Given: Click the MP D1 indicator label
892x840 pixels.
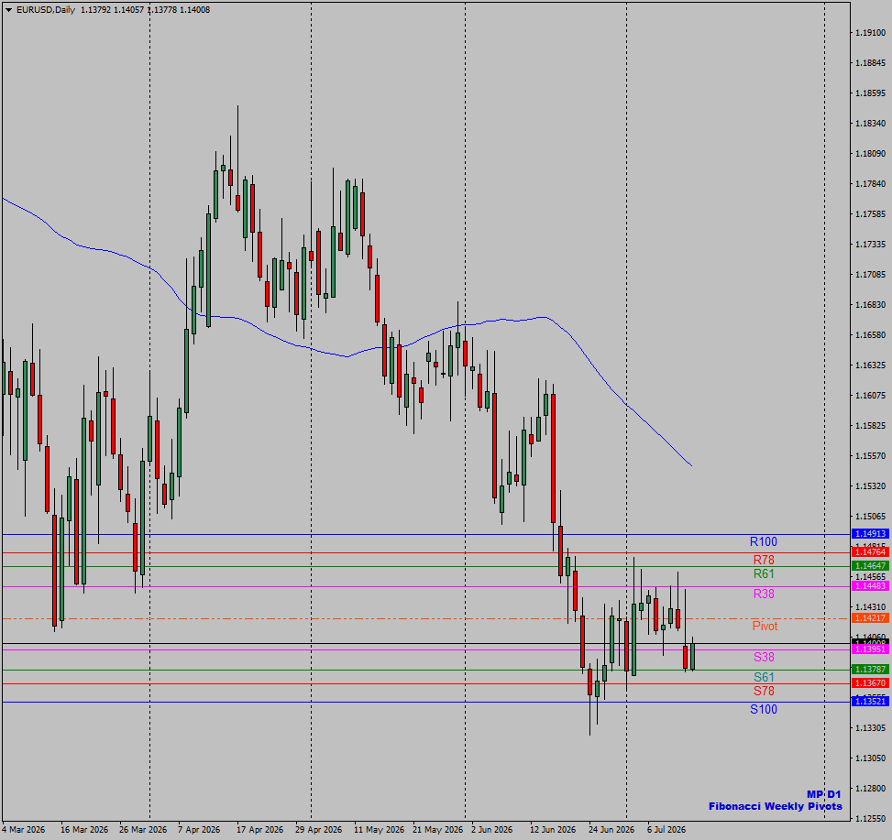Looking at the screenshot, I should tap(823, 794).
